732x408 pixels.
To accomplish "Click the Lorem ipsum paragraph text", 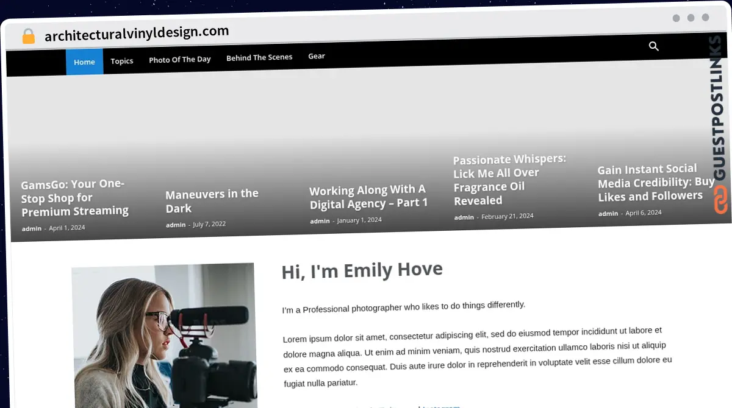I will tap(477, 356).
